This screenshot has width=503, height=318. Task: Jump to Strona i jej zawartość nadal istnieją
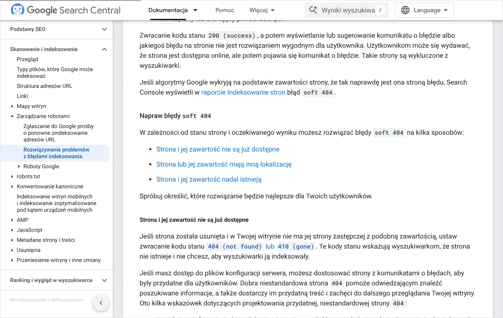pos(209,180)
